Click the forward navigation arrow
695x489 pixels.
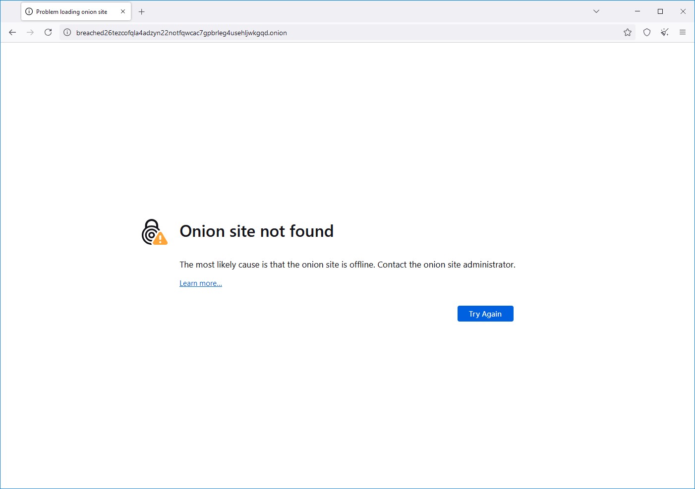[x=30, y=32]
